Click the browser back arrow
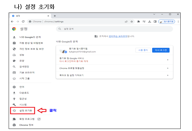This screenshot has width=192, height=131. 12,22
